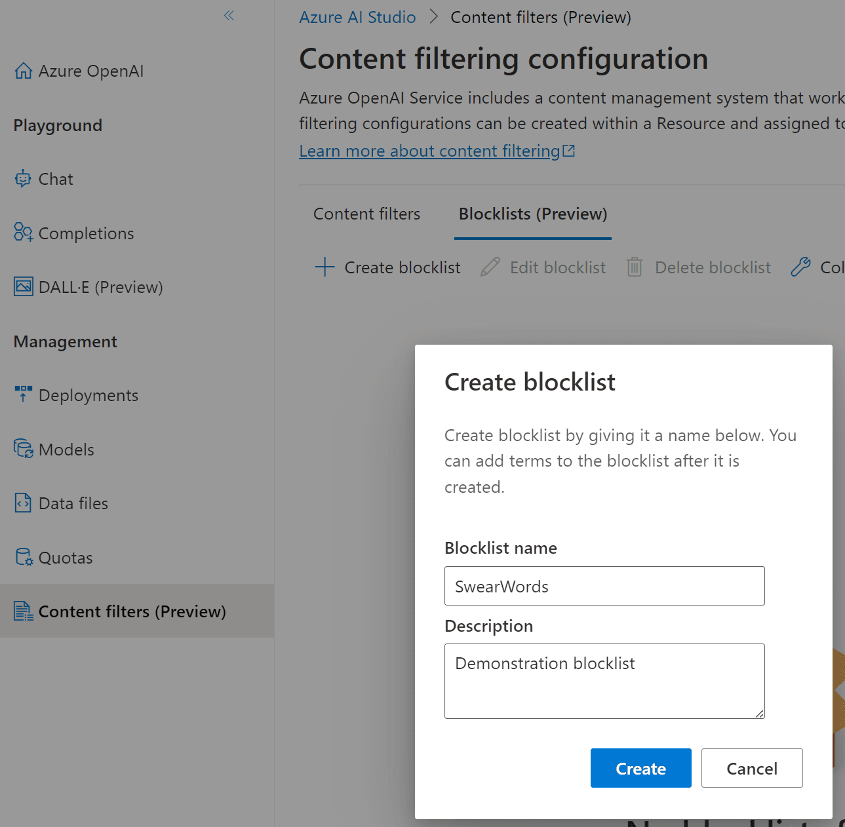Navigate to Models page

coord(54,450)
